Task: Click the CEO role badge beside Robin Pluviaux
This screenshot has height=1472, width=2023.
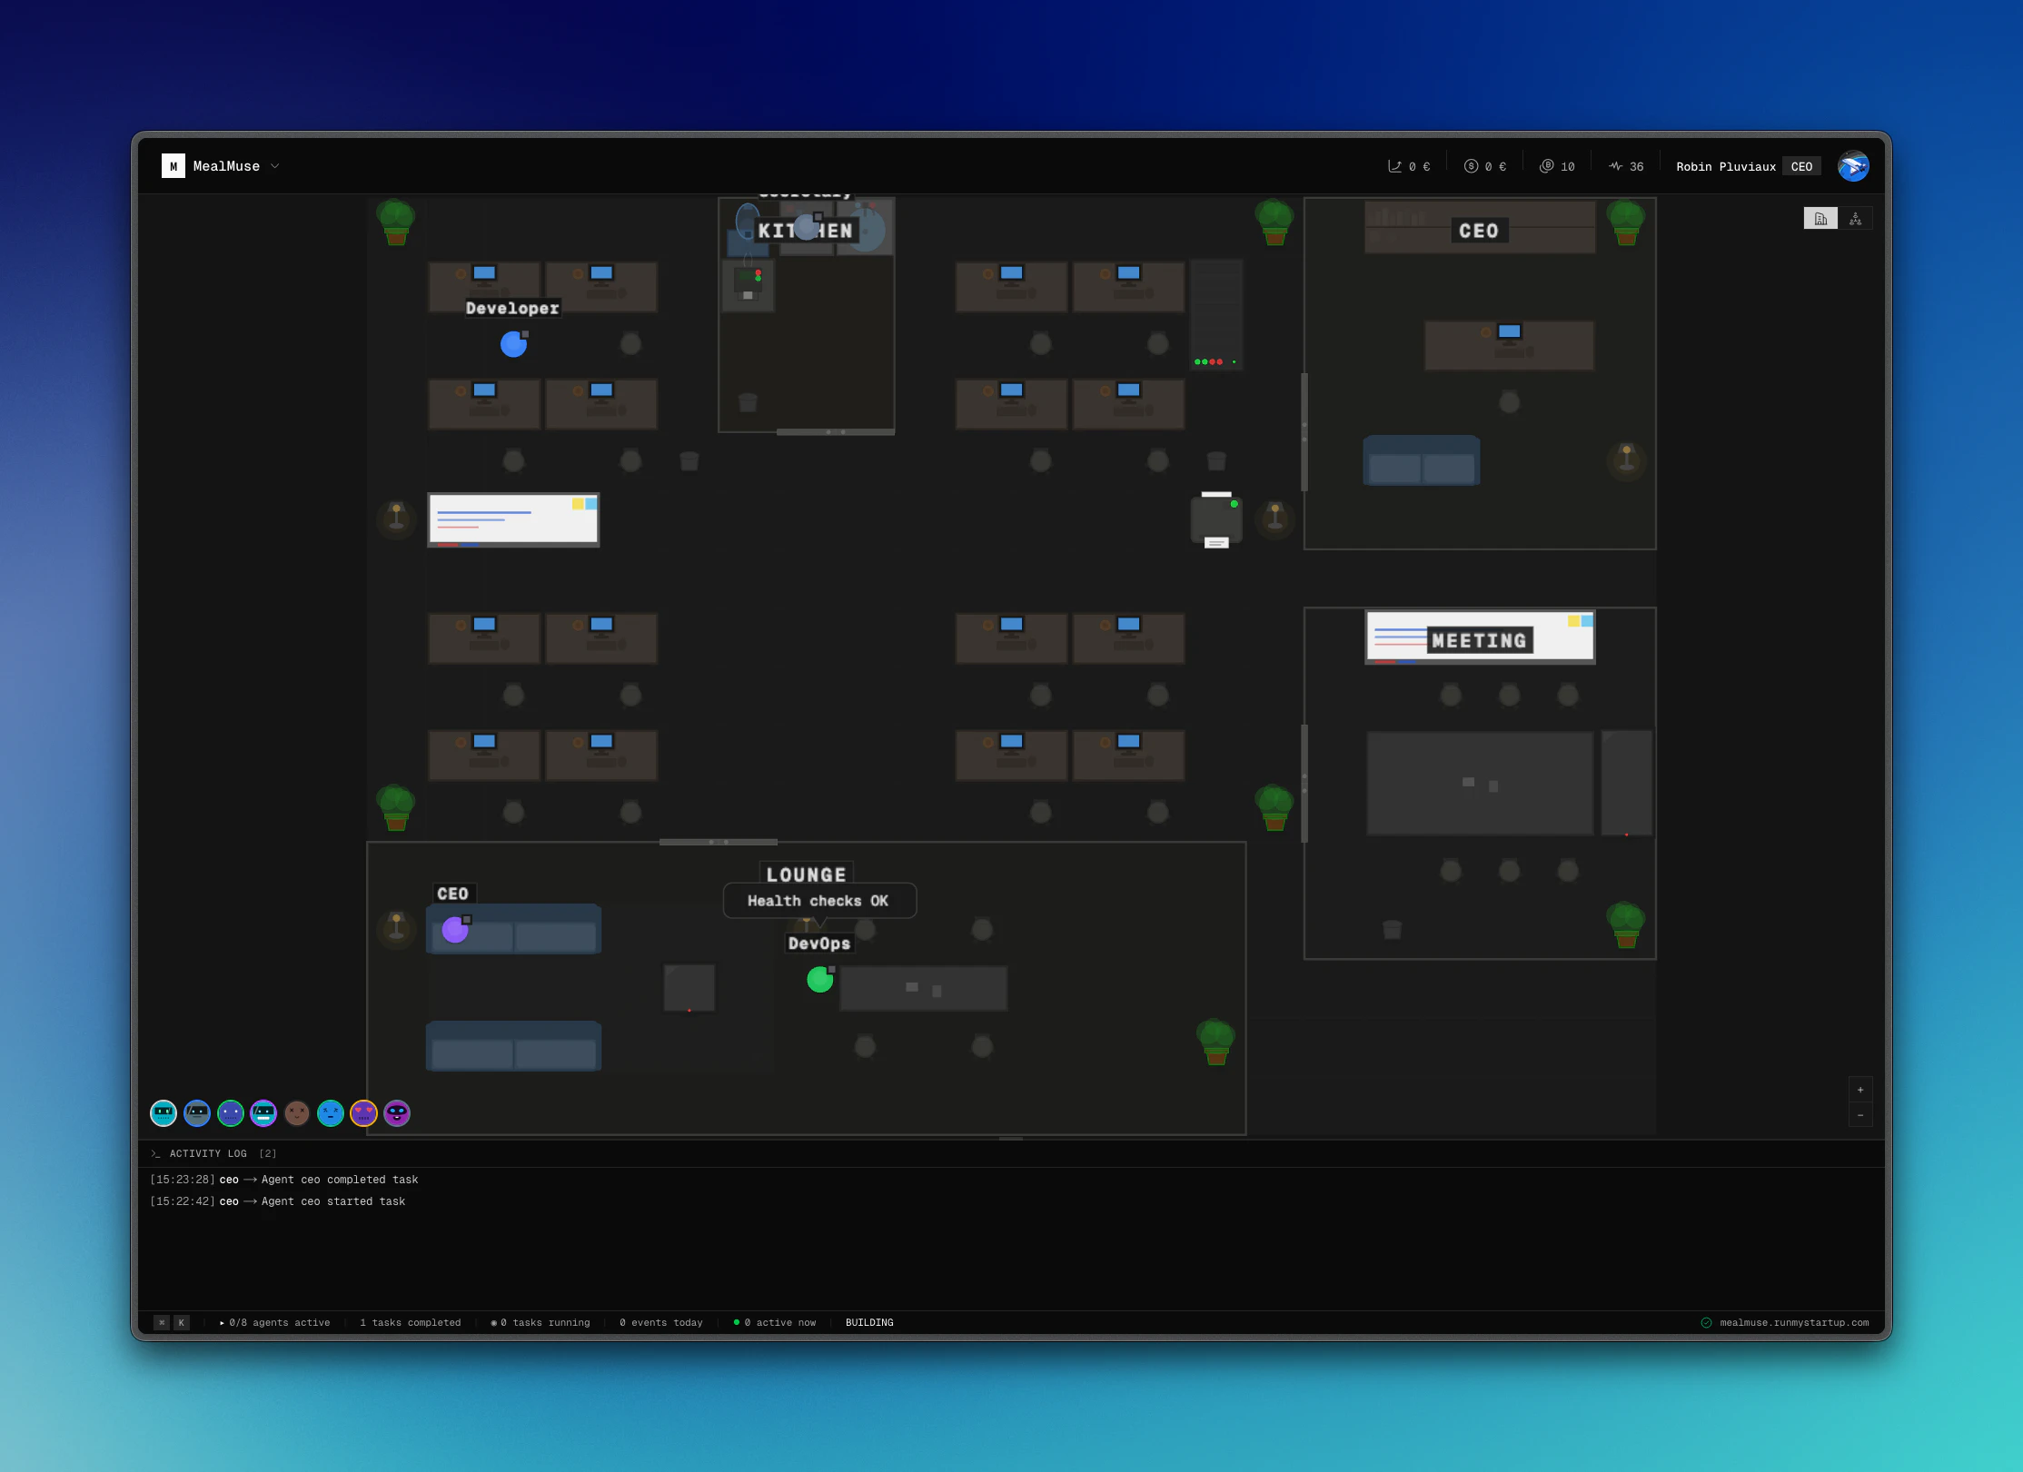Action: tap(1801, 166)
